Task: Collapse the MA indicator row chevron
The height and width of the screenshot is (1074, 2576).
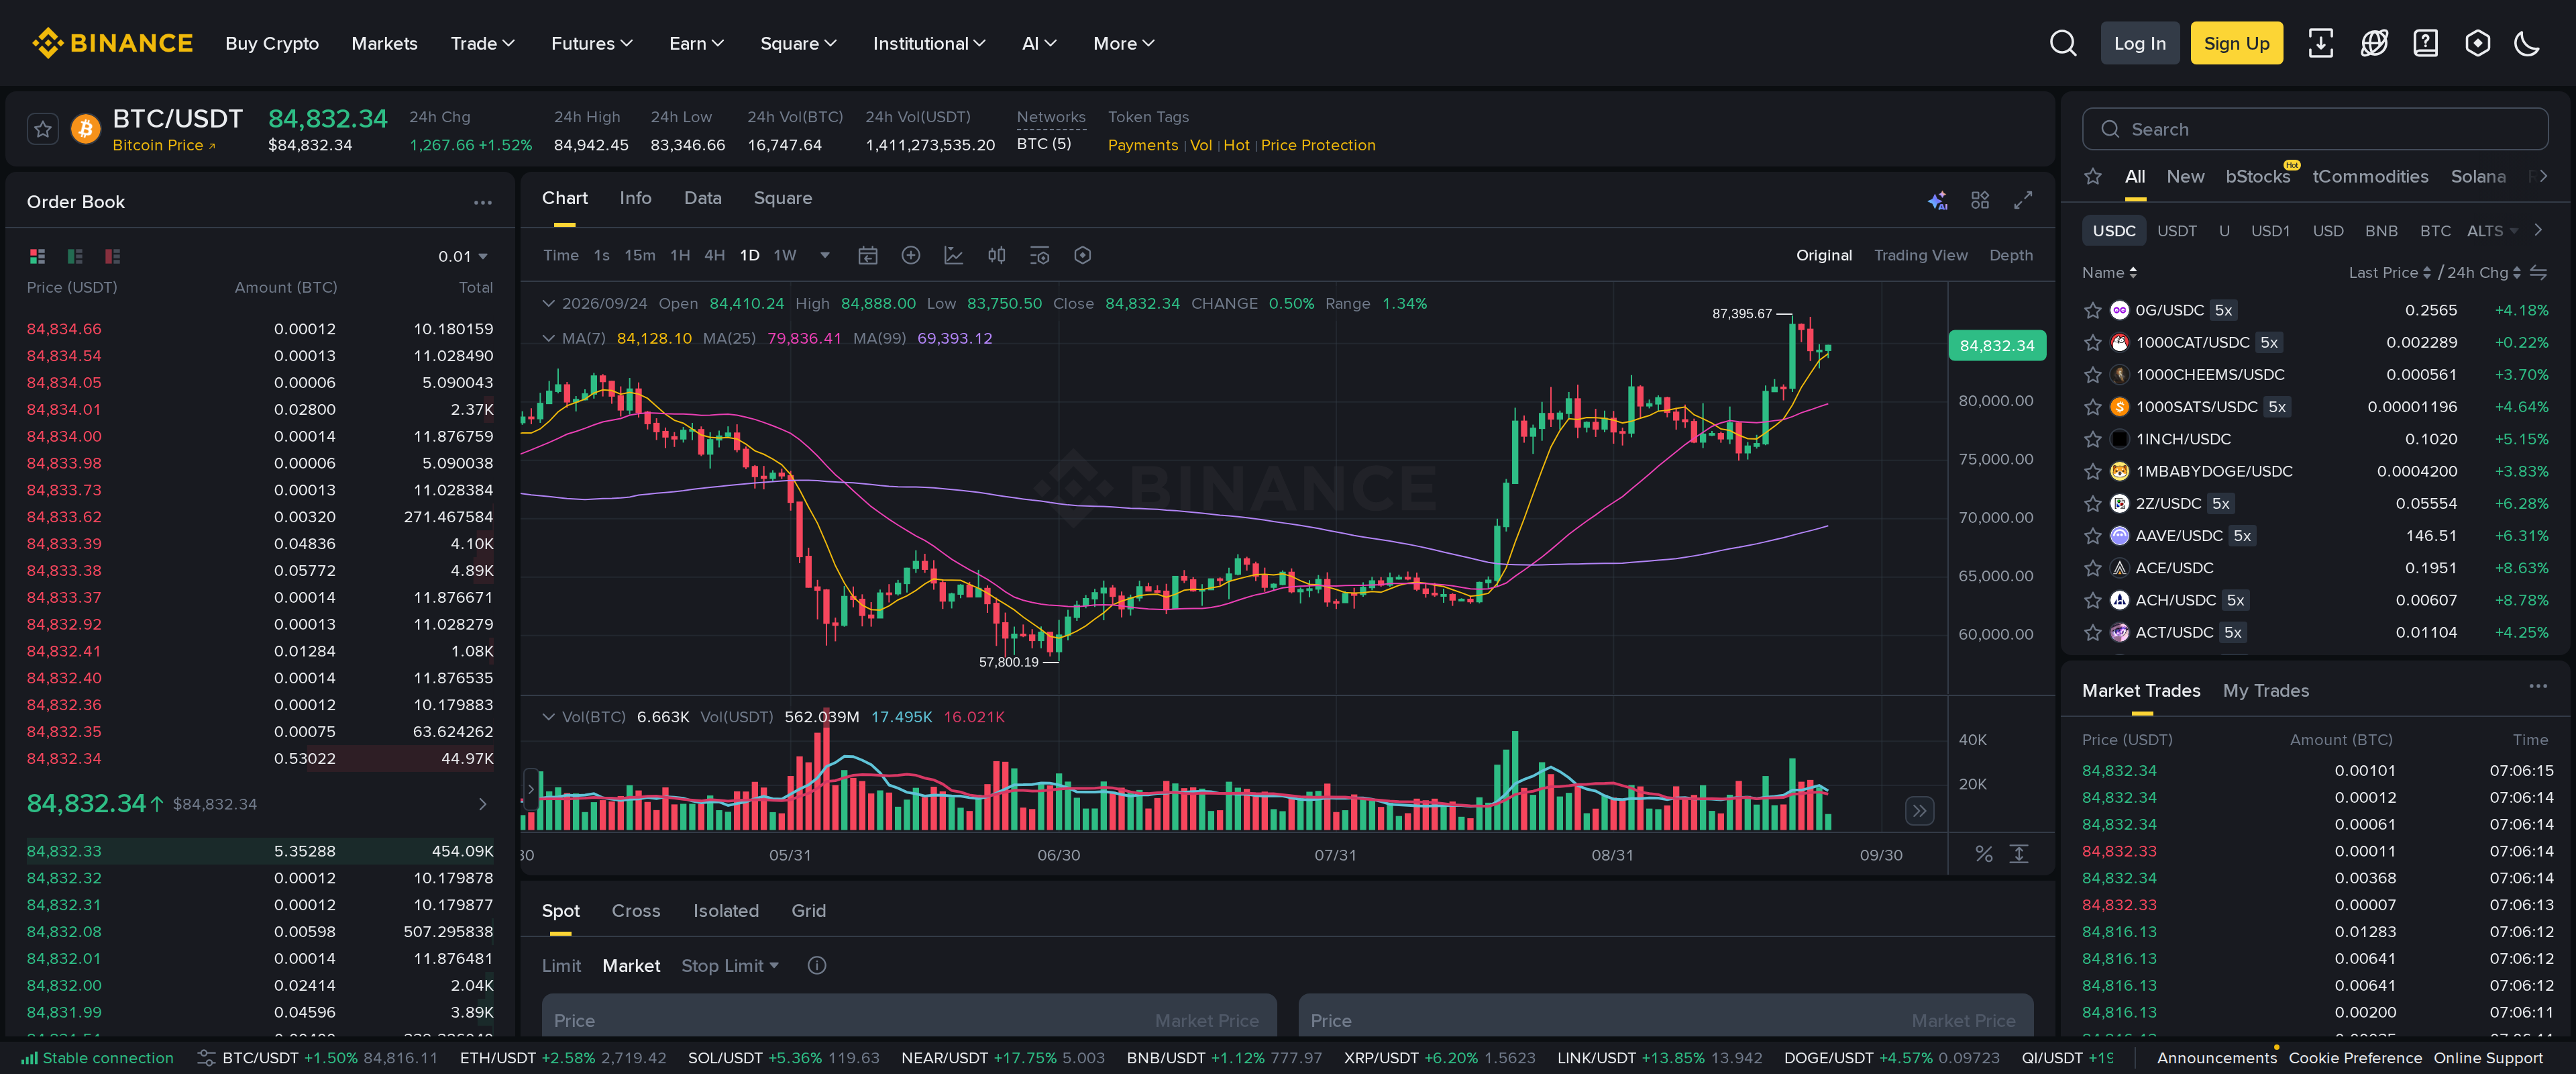Action: click(x=548, y=338)
